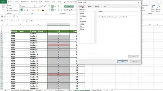The height and width of the screenshot is (91, 163).
Task: Click the Paste clipboard icon
Action: (3, 7)
